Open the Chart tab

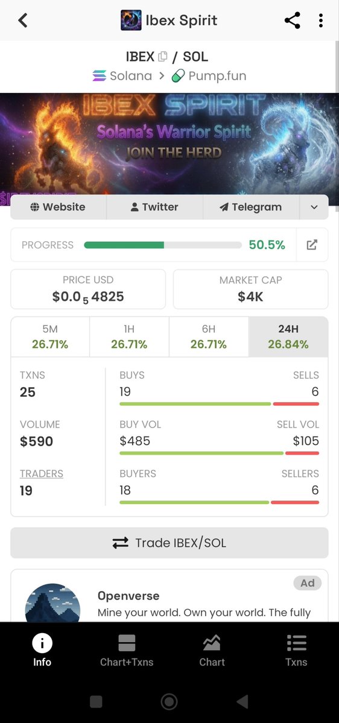click(x=212, y=650)
